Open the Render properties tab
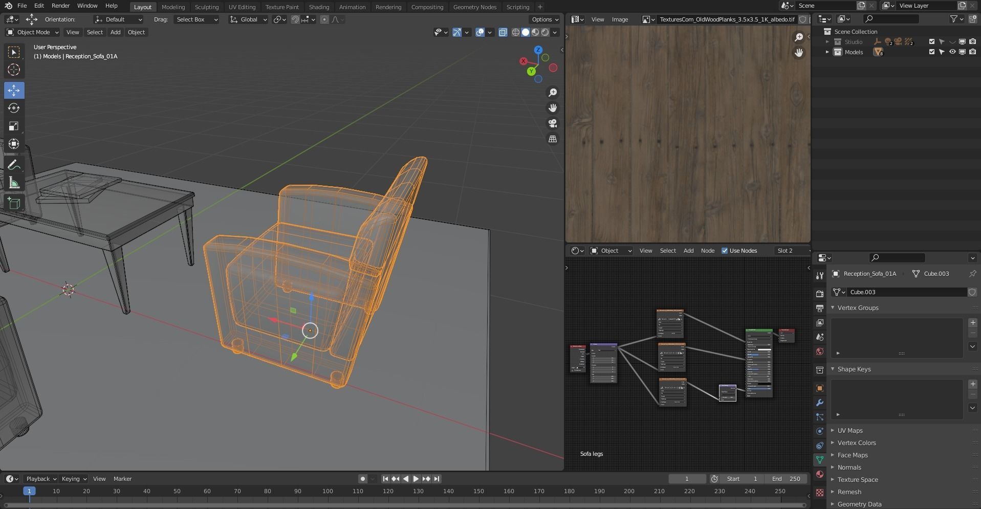The width and height of the screenshot is (981, 509). (820, 294)
